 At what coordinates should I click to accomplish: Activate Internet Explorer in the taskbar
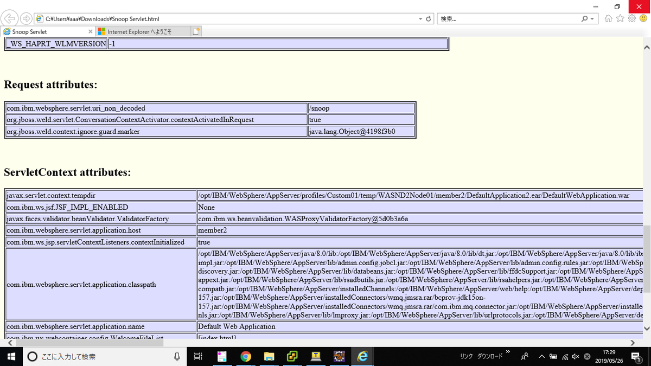363,356
